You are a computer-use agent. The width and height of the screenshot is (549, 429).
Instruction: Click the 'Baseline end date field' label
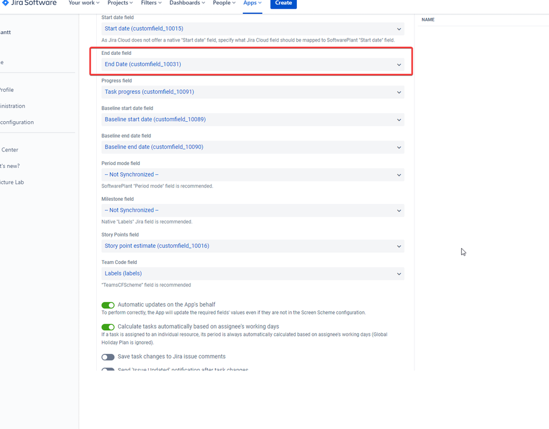point(126,136)
